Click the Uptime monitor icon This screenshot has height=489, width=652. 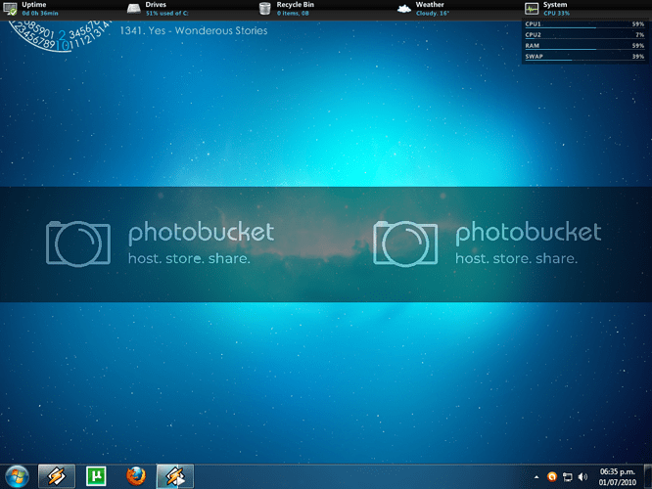11,9
